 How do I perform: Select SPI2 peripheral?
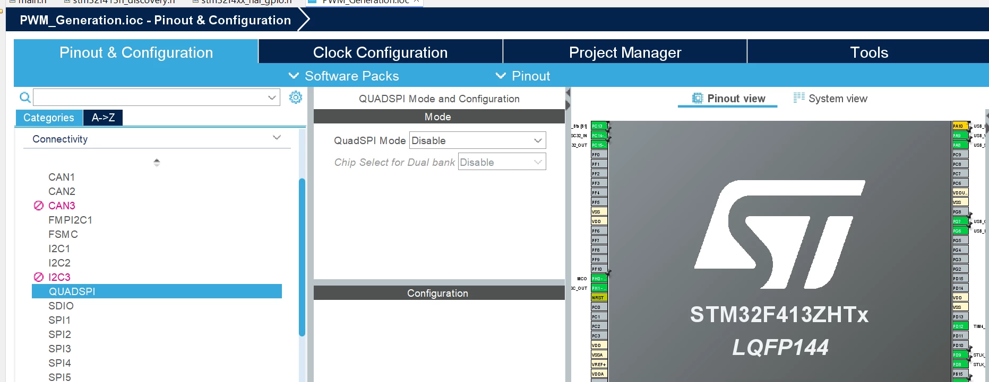[59, 334]
